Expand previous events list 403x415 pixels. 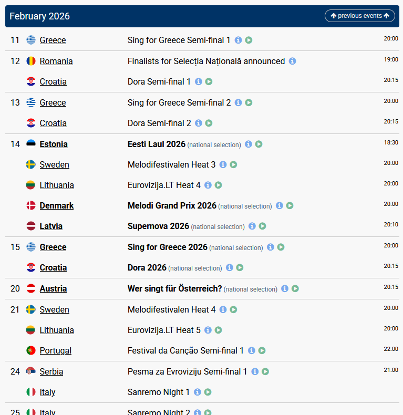(360, 16)
